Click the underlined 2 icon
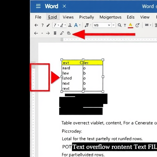Image resolution: width=157 pixels, height=157 pixels. [70, 25]
